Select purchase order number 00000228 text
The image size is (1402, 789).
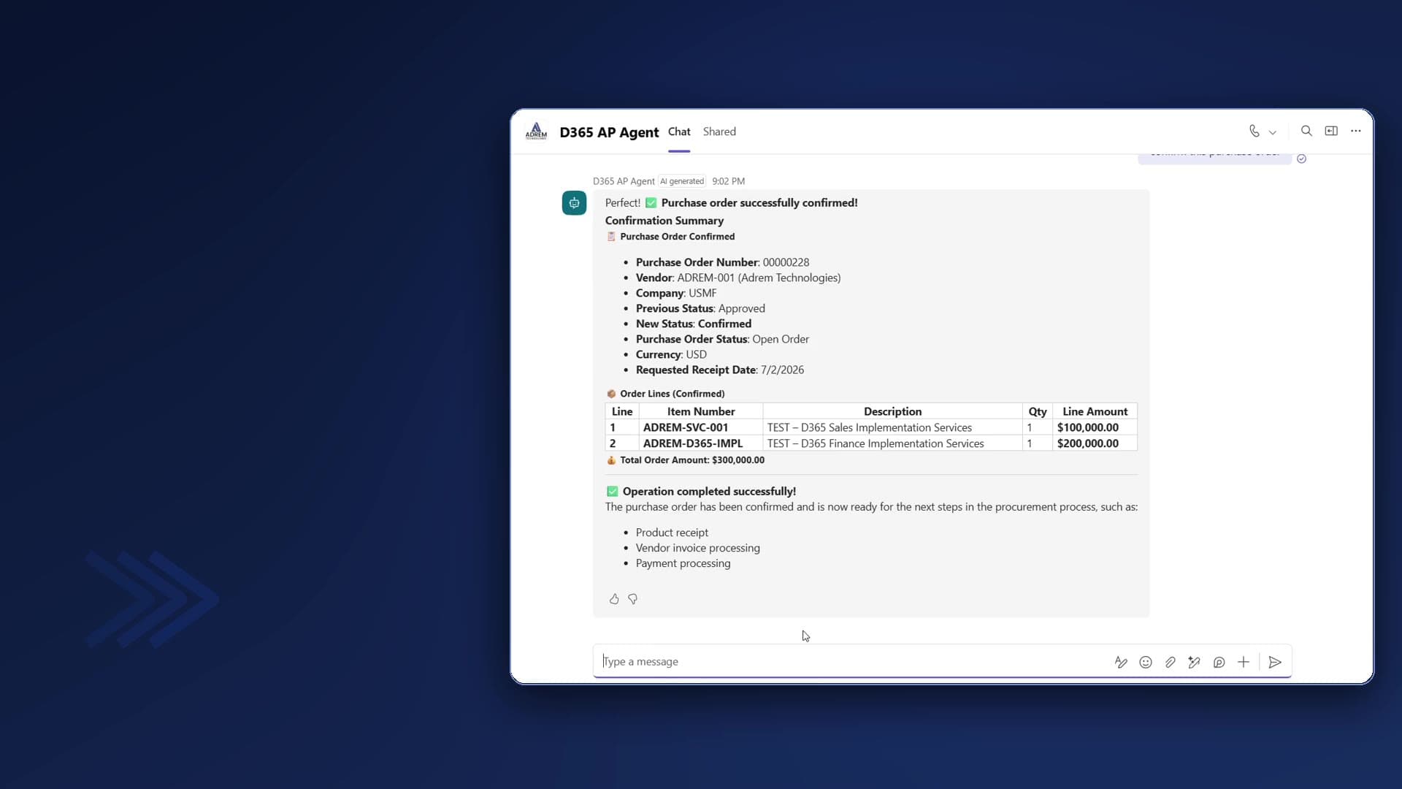coord(786,262)
